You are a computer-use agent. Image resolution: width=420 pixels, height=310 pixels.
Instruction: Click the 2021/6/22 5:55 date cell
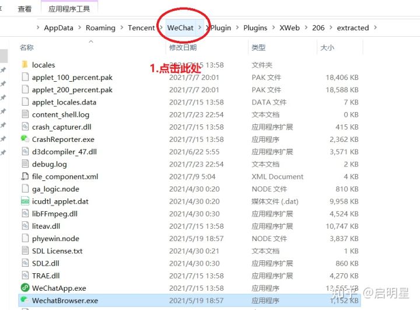[194, 152]
